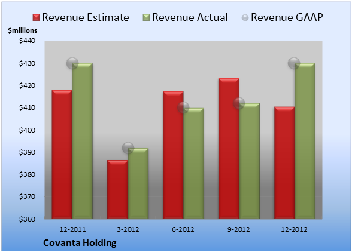Click the '6-2012' quarter label
The image size is (352, 252).
point(183,229)
